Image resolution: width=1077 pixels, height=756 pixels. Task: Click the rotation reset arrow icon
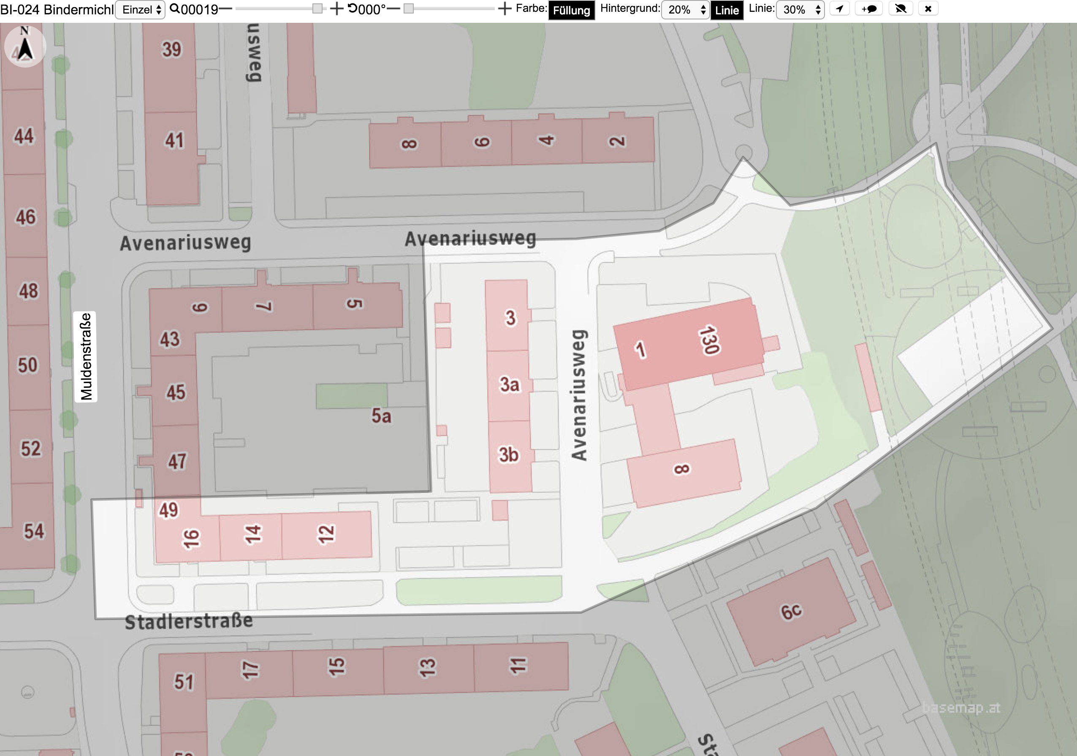coord(352,8)
